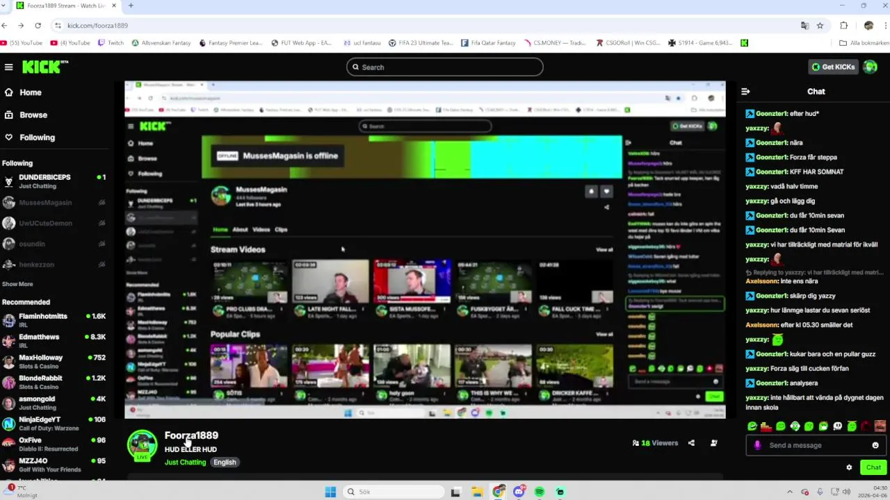Image resolution: width=890 pixels, height=500 pixels.
Task: Open File Explorer from taskbar
Action: (477, 492)
